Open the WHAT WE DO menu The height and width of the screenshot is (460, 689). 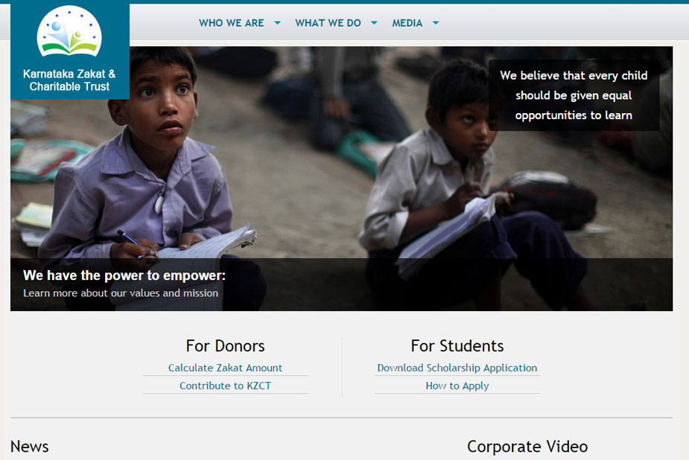328,23
